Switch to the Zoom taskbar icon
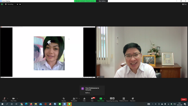This screenshot has height=106, width=188. [x=65, y=104]
